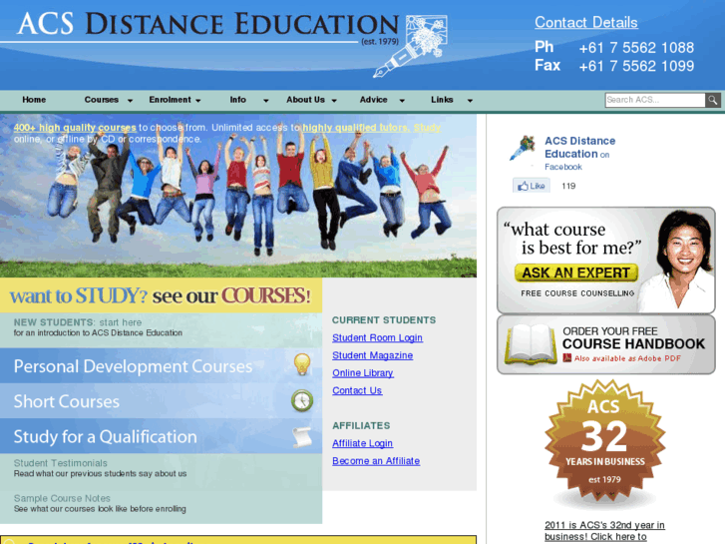Screen dimensions: 725x544
Task: Click the Adobe PDF icon in handbook banner
Action: coord(566,358)
